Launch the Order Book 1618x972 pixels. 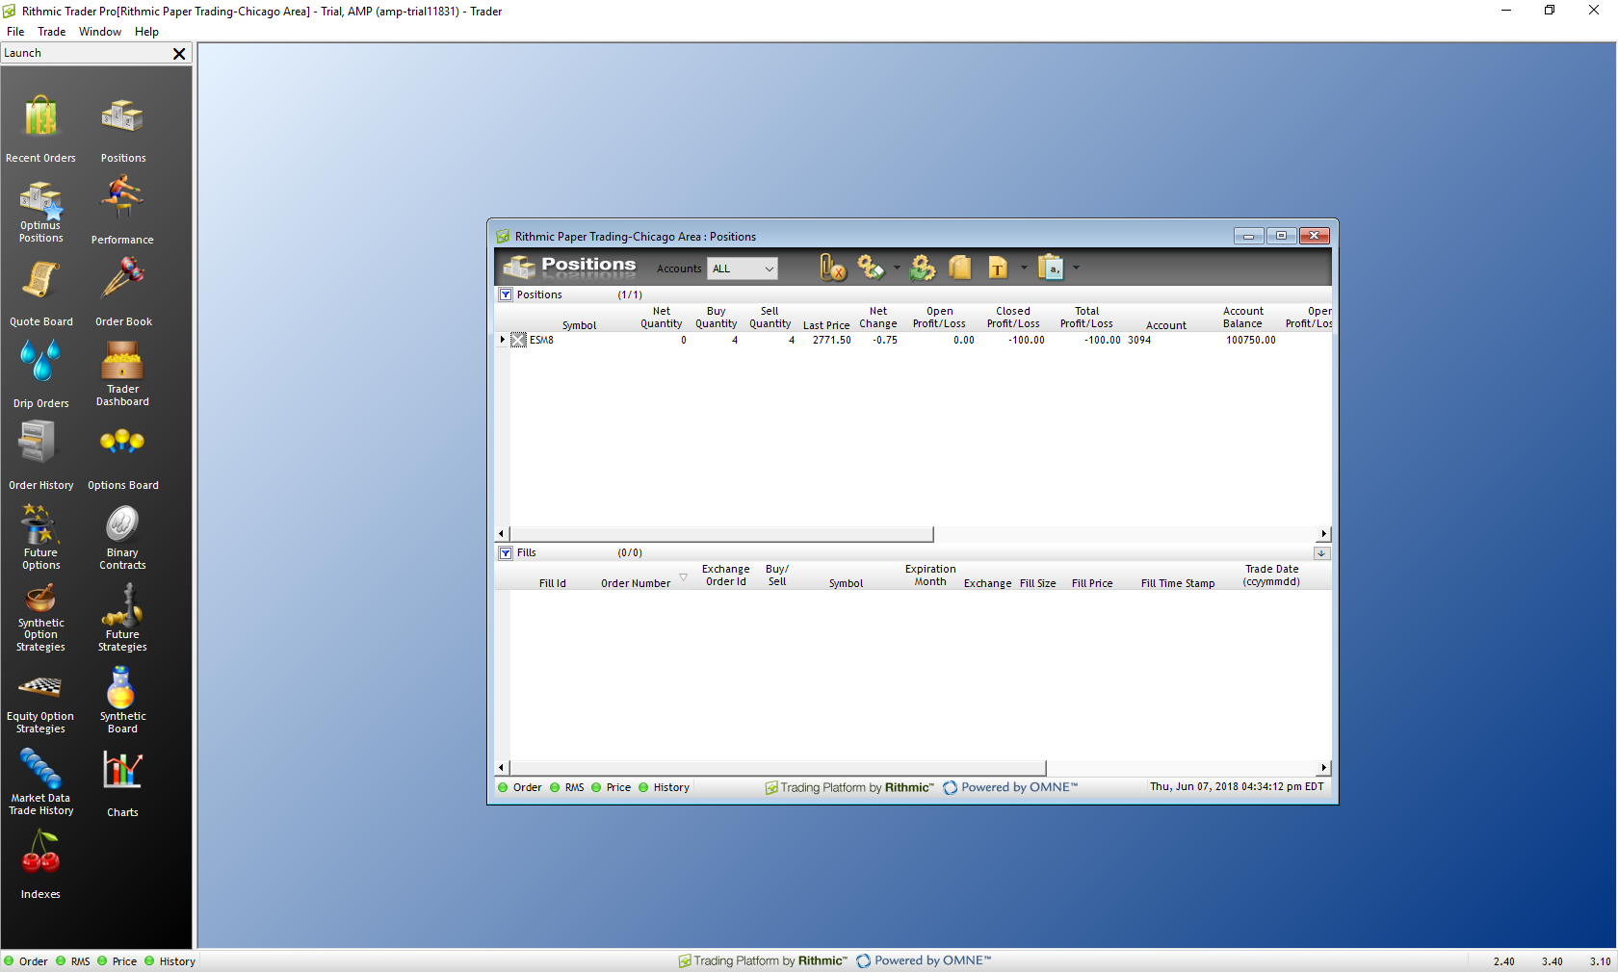click(122, 293)
